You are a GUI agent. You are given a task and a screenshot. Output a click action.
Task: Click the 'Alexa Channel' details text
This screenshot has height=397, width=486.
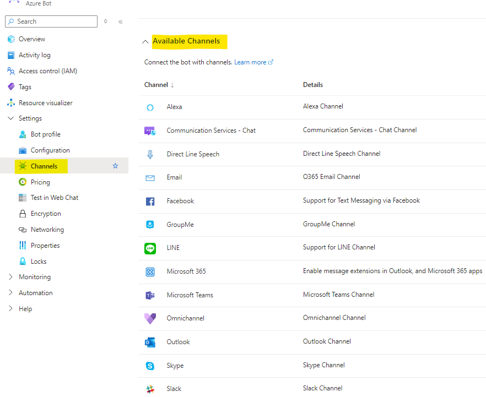(x=323, y=106)
